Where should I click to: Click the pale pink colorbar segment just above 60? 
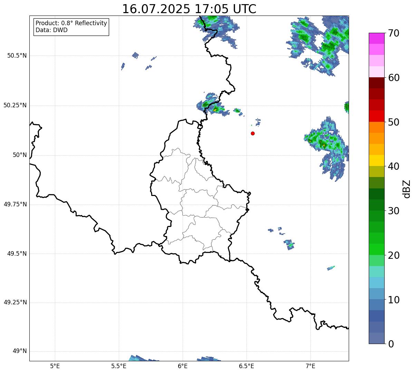pyautogui.click(x=377, y=72)
